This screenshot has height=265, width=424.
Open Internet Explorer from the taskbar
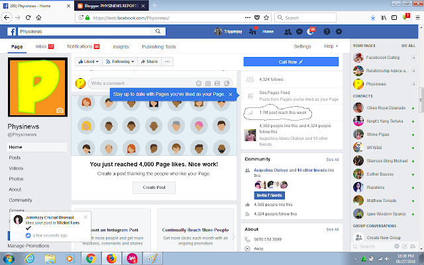click(x=29, y=258)
